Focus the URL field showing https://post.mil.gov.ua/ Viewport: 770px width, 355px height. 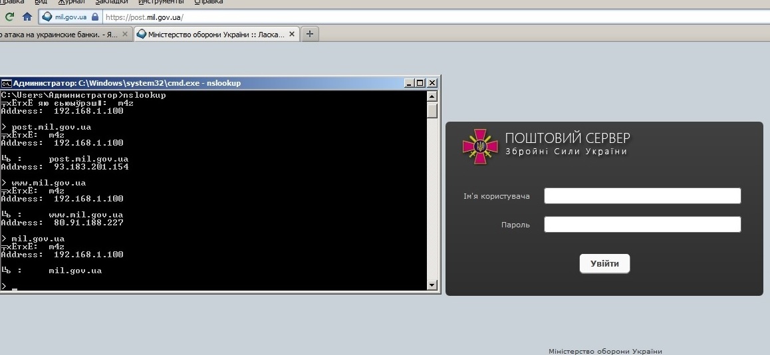(x=436, y=17)
